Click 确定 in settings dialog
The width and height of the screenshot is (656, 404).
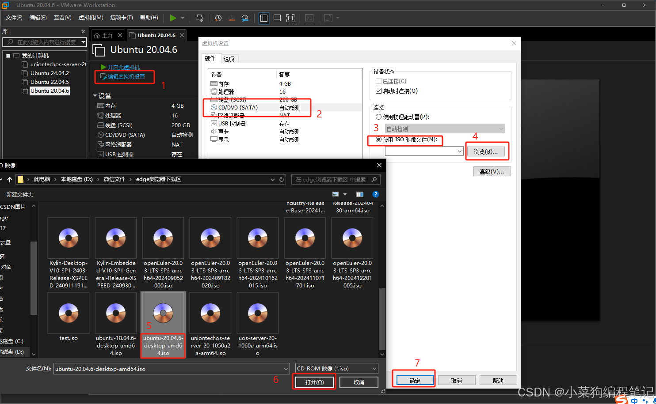pyautogui.click(x=415, y=381)
